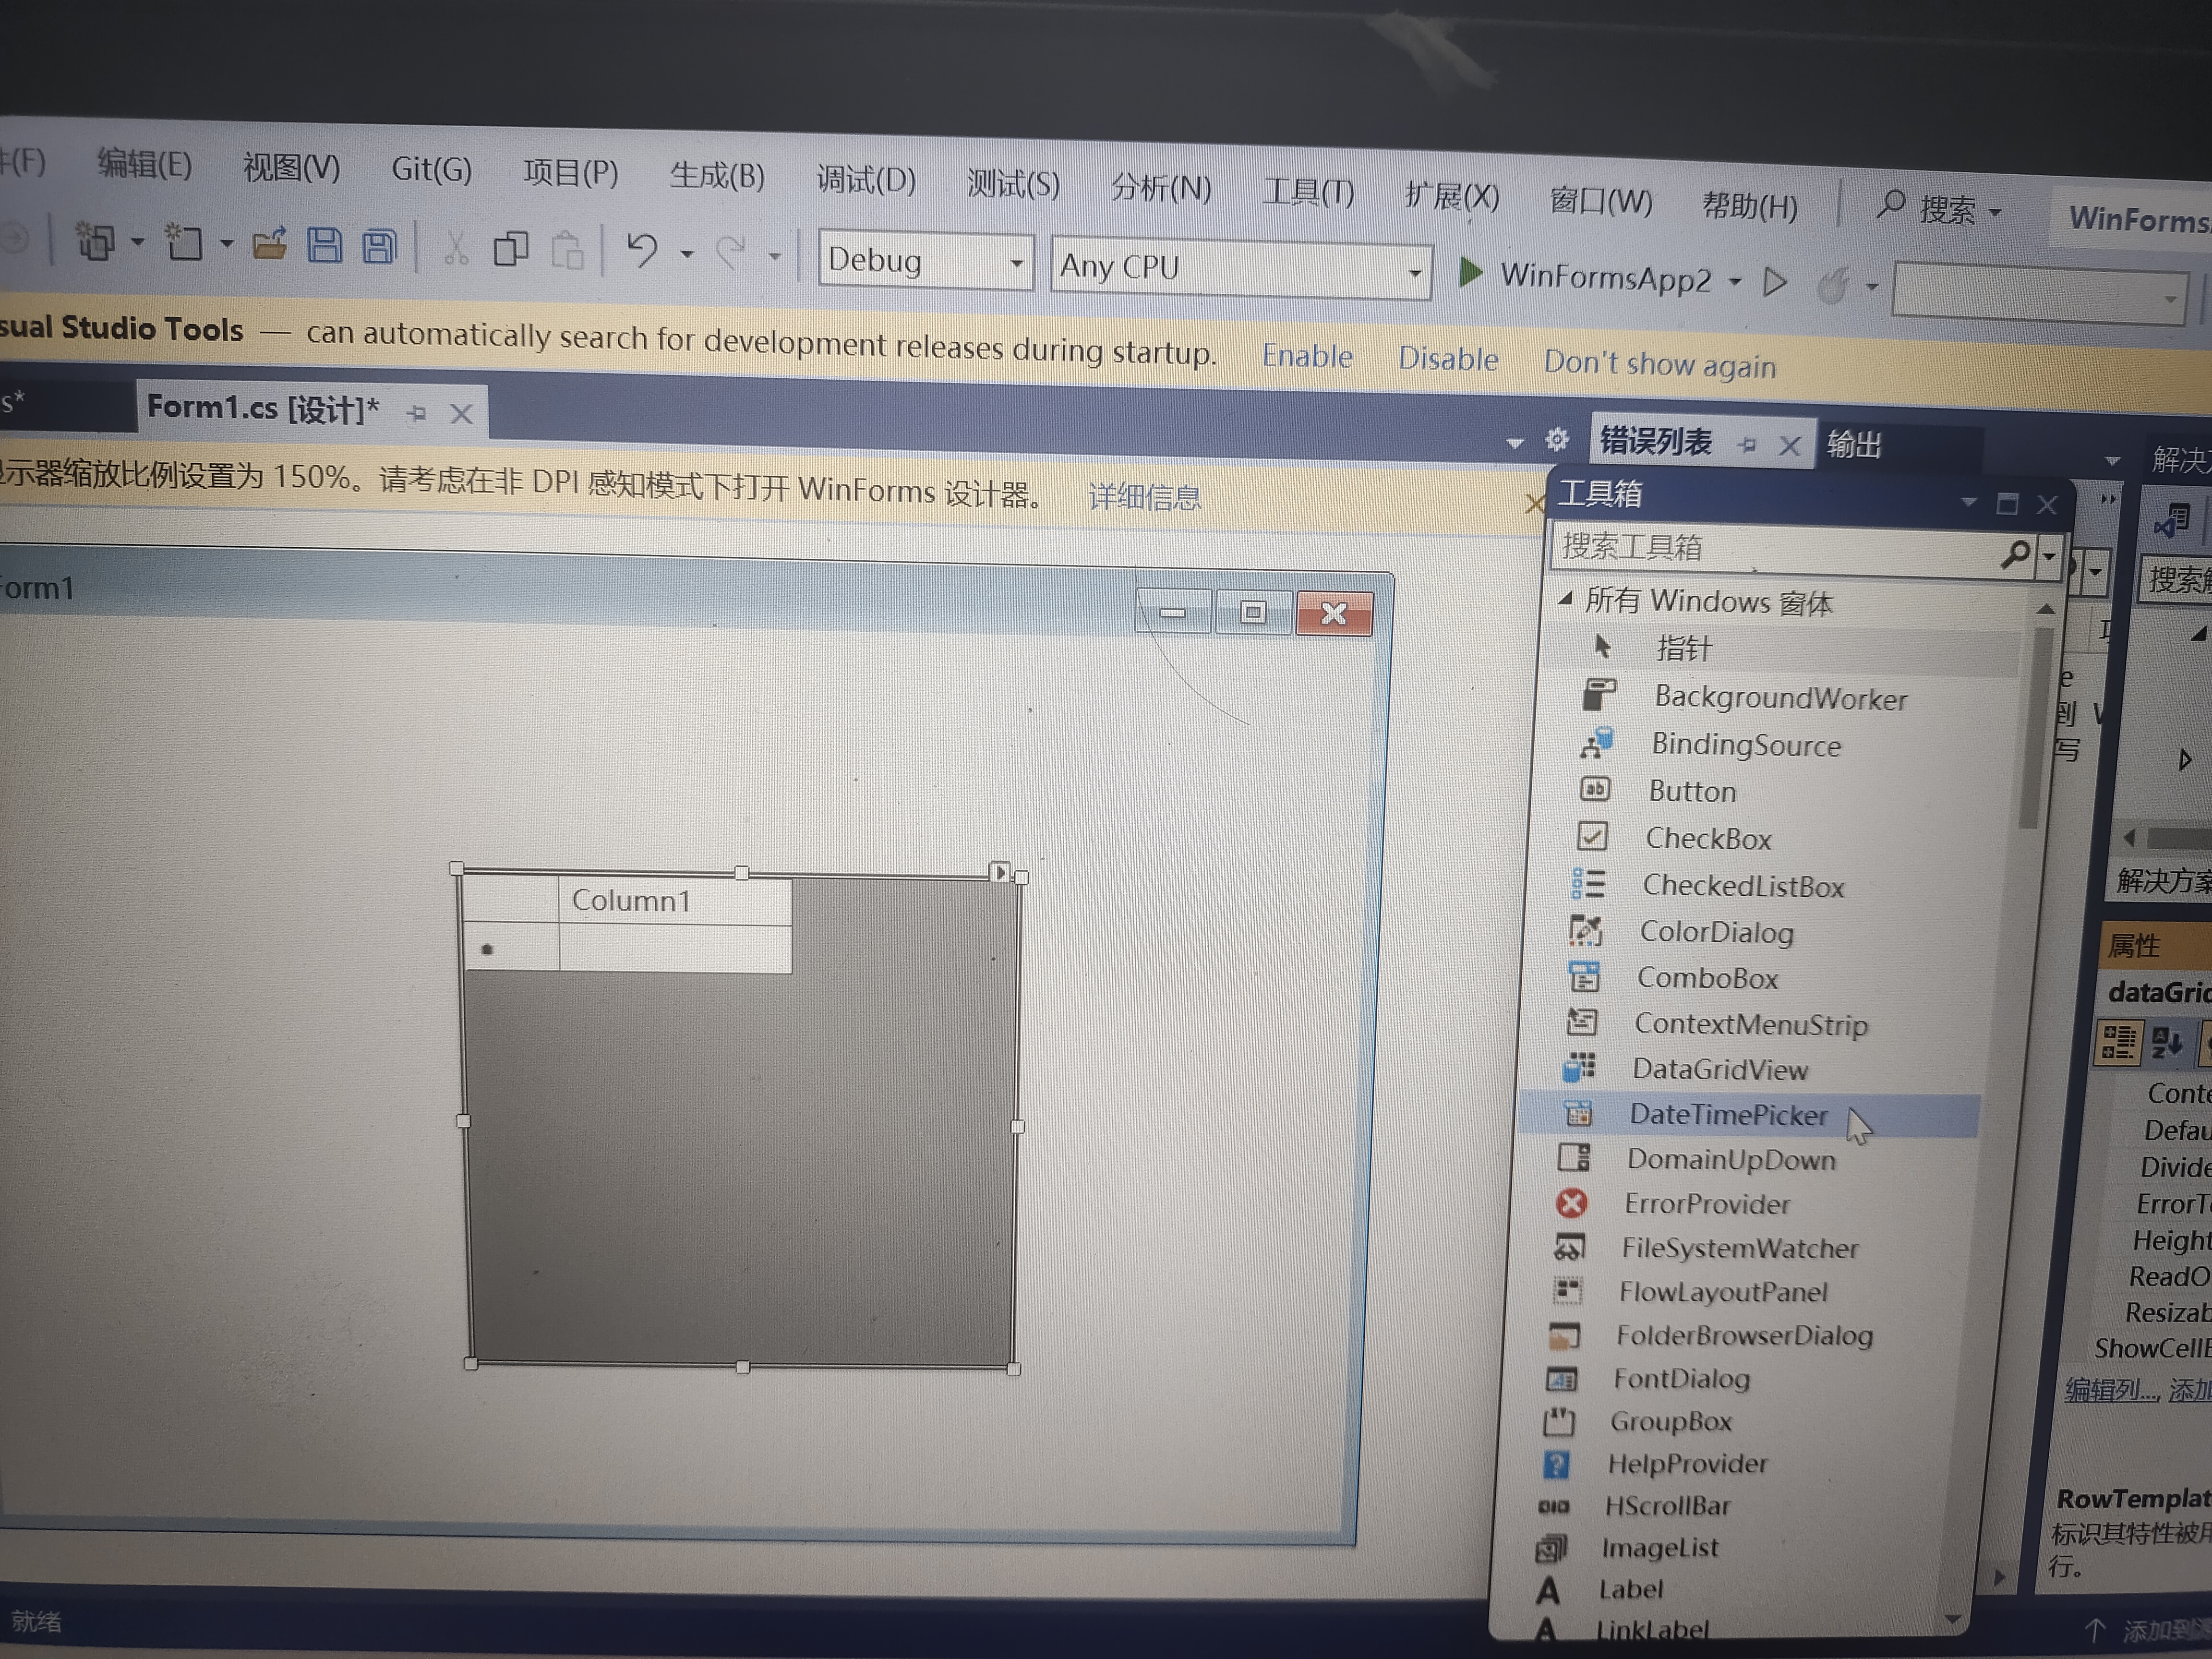Select CheckBox control from toolbox

pyautogui.click(x=1707, y=838)
